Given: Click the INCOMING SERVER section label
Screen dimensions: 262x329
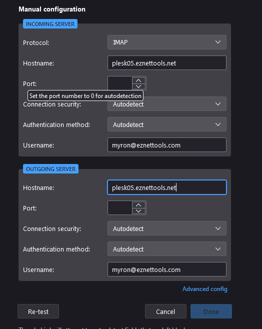Looking at the screenshot, I should coord(50,24).
